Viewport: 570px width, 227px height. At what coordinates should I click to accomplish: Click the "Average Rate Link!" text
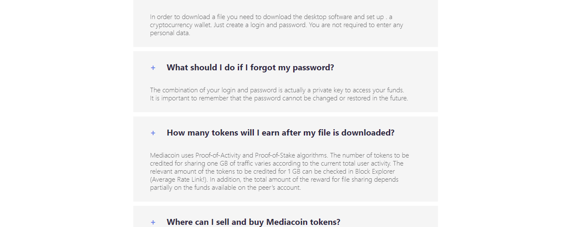[x=179, y=180]
